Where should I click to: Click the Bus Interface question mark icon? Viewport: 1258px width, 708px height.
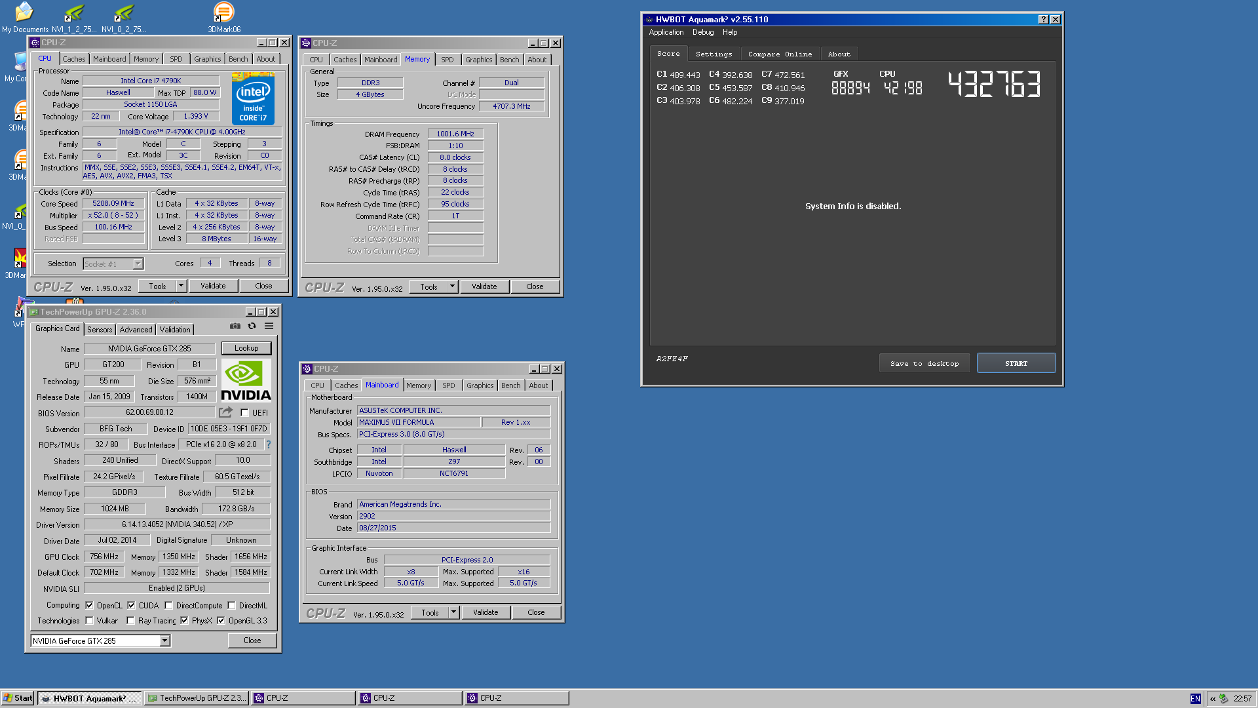pos(268,444)
